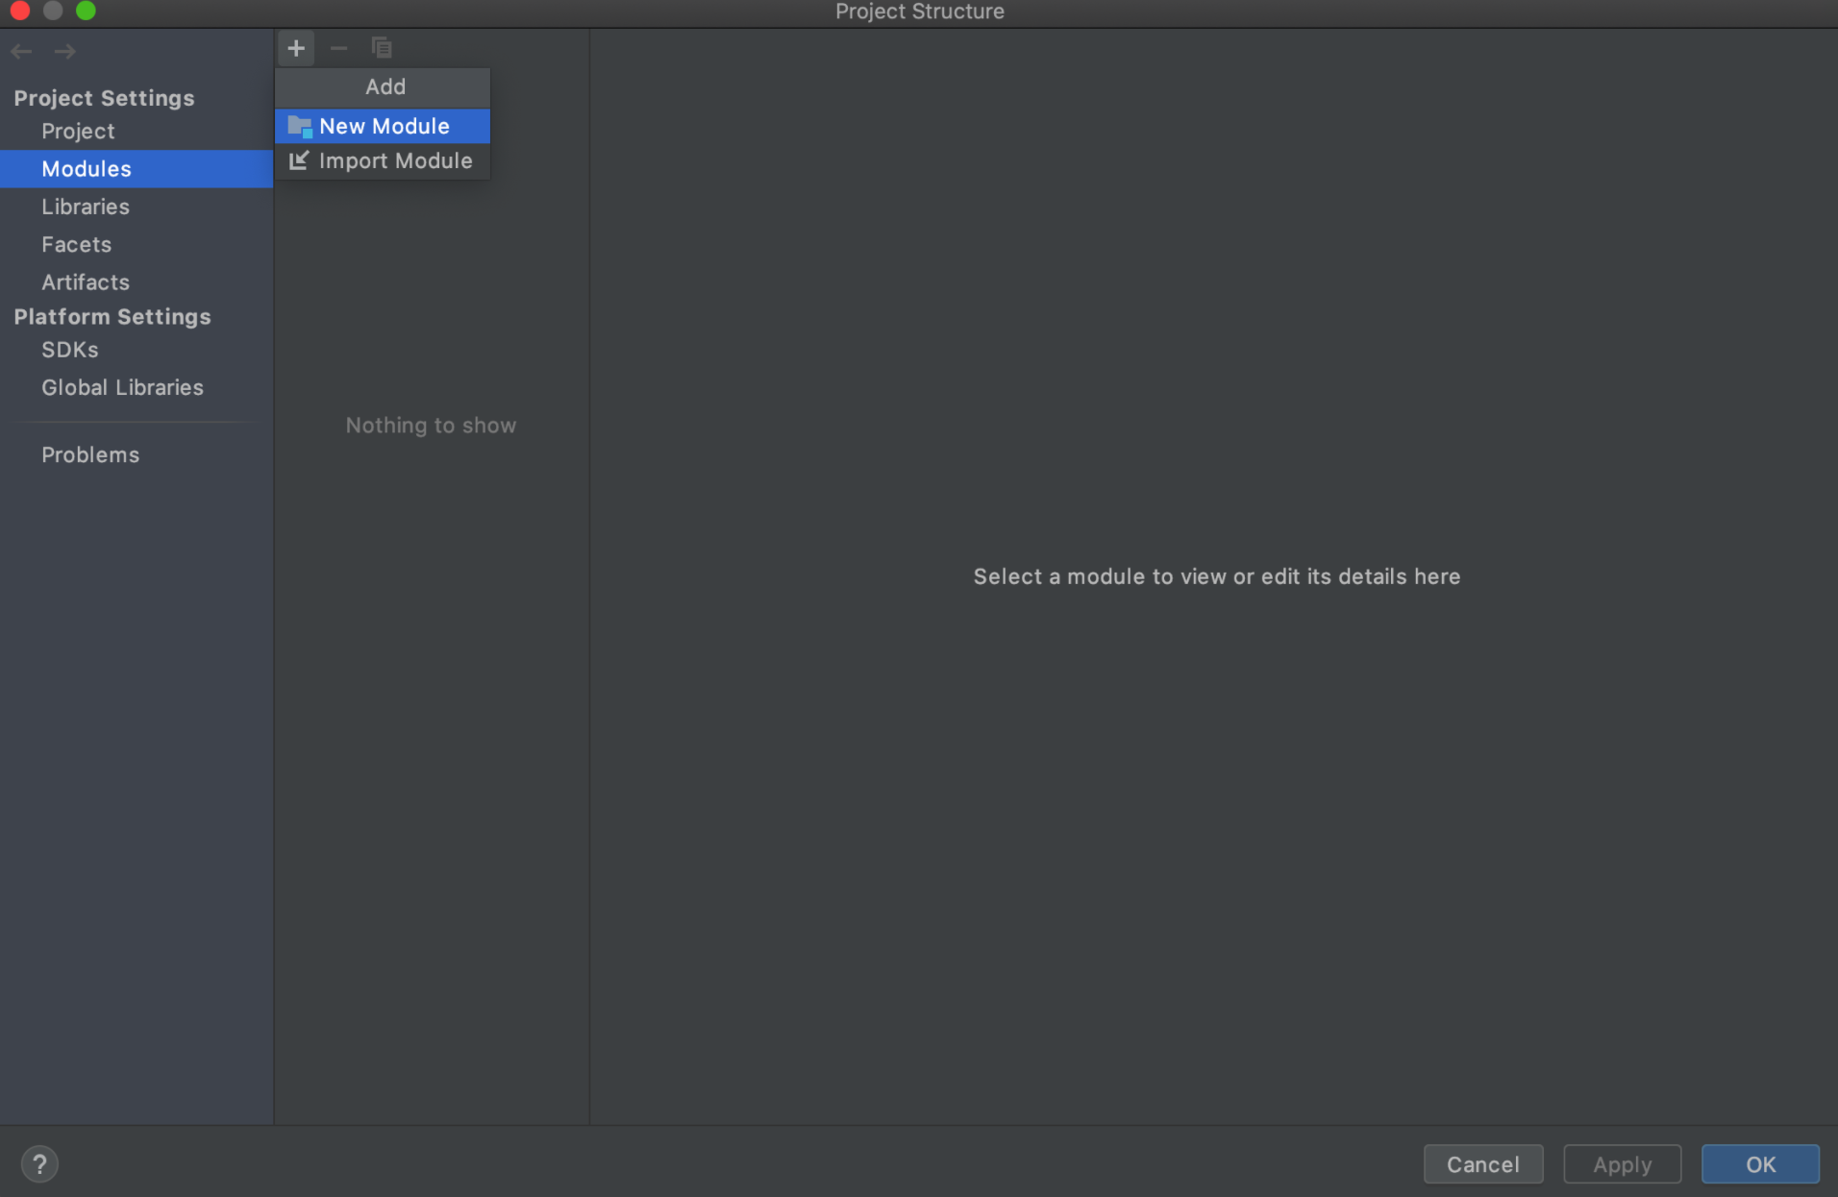Image resolution: width=1838 pixels, height=1197 pixels.
Task: Confirm with the OK button
Action: 1760,1164
